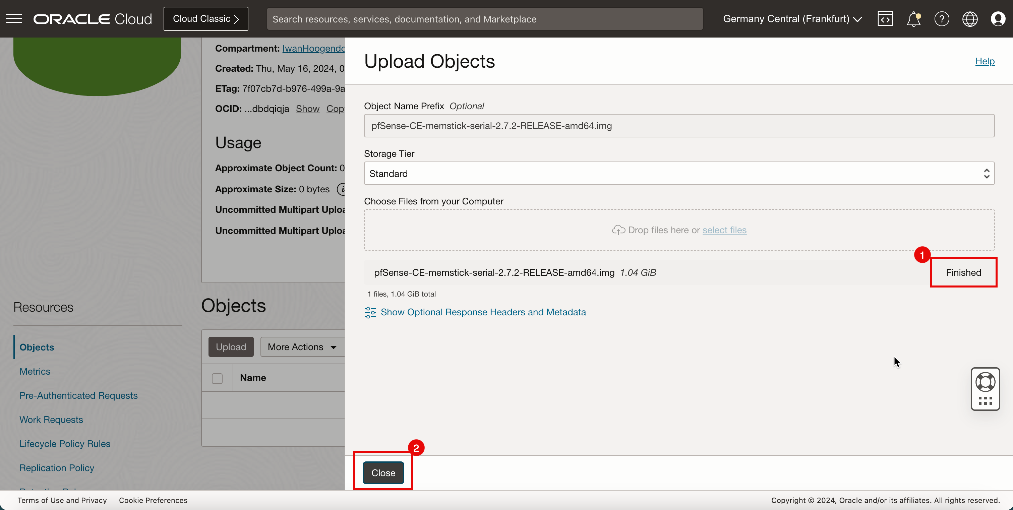Click Show Optional Response Headers link
This screenshot has width=1013, height=510.
pyautogui.click(x=483, y=312)
